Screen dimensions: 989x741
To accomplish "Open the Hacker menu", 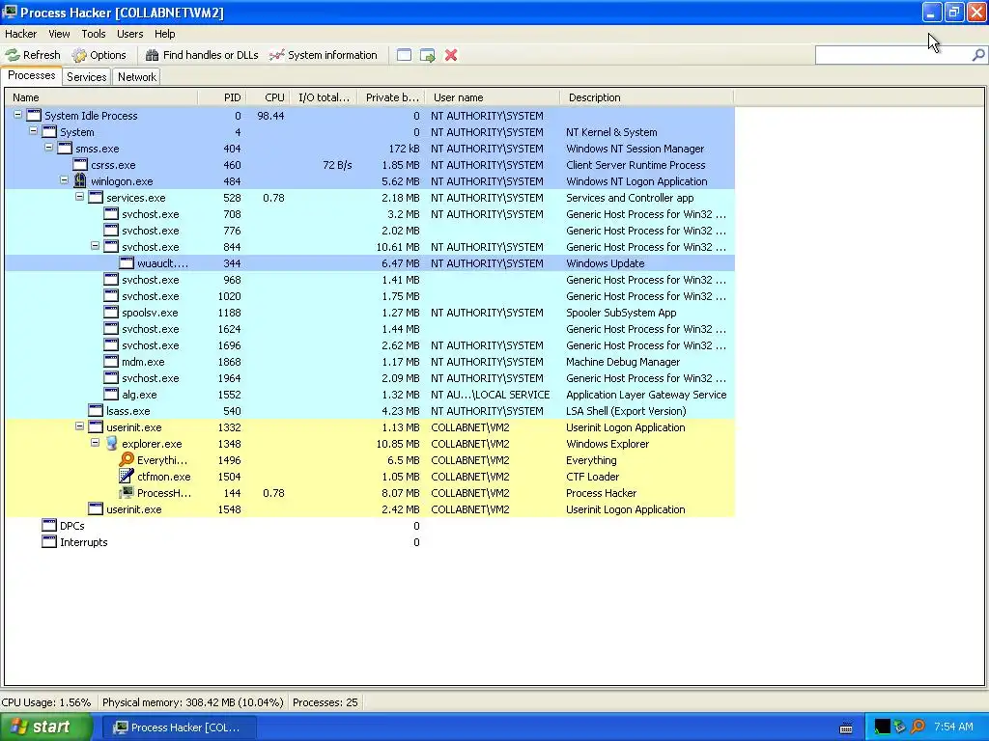I will 21,34.
